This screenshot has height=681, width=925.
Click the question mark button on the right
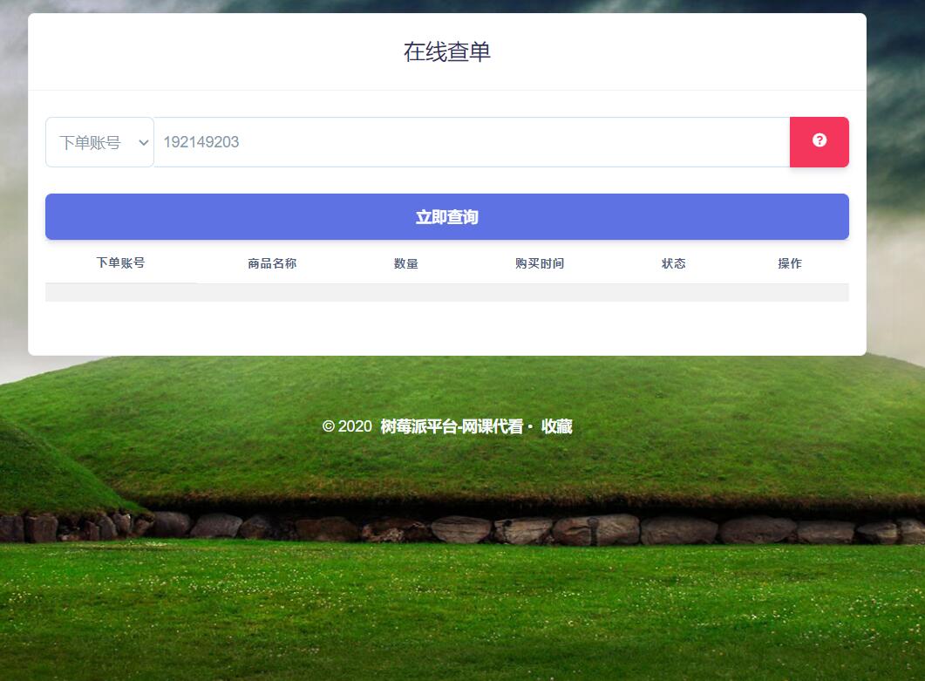tap(819, 141)
